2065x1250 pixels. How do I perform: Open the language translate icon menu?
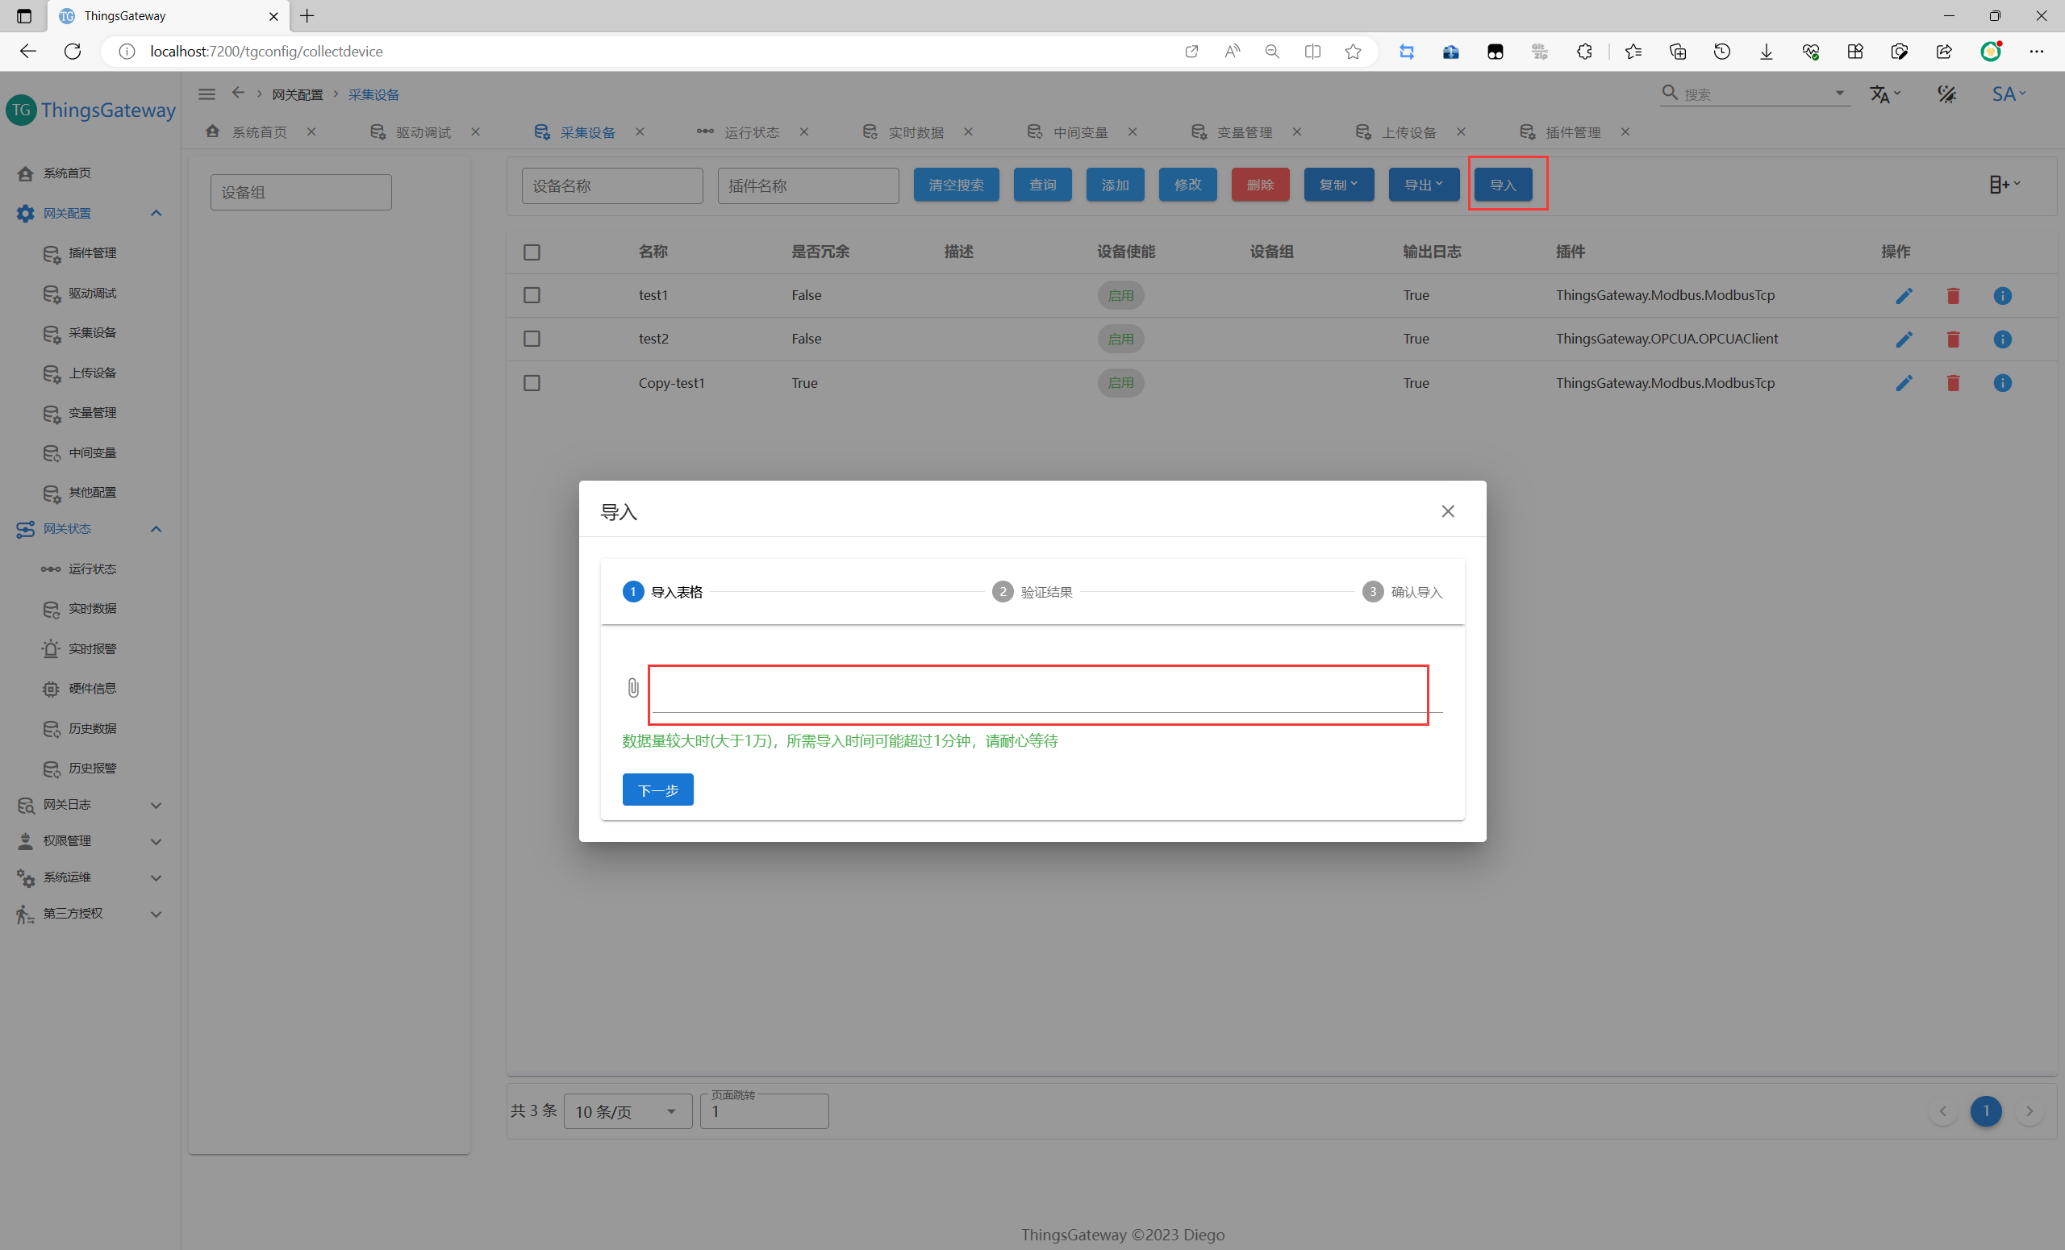1884,94
